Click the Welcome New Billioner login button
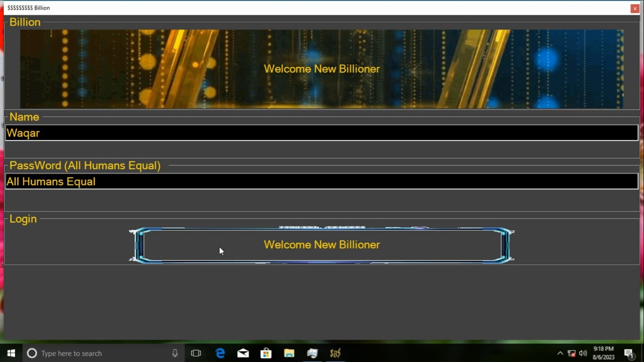This screenshot has width=644, height=362. 322,245
